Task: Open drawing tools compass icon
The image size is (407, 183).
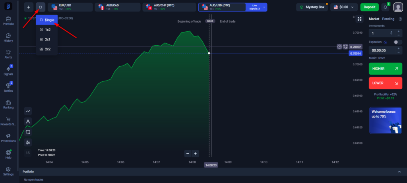Action: 28,121
